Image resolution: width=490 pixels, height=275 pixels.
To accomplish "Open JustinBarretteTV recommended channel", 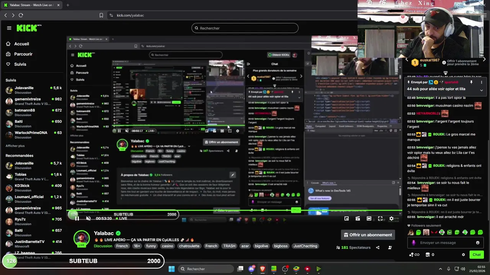I will [x=34, y=244].
